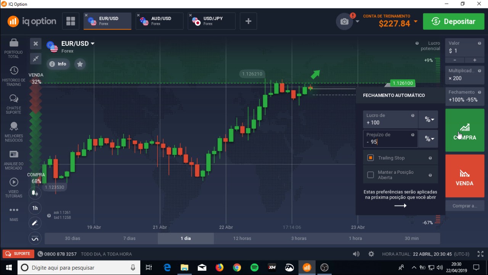This screenshot has height=275, width=488.
Task: Expand the camera options arrow
Action: click(x=357, y=21)
